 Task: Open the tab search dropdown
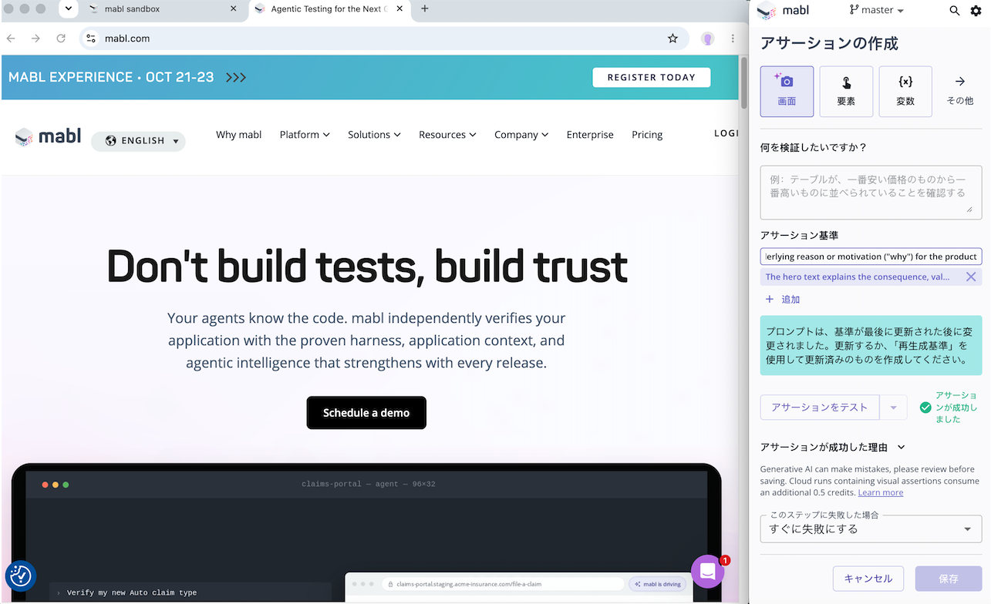pos(68,9)
